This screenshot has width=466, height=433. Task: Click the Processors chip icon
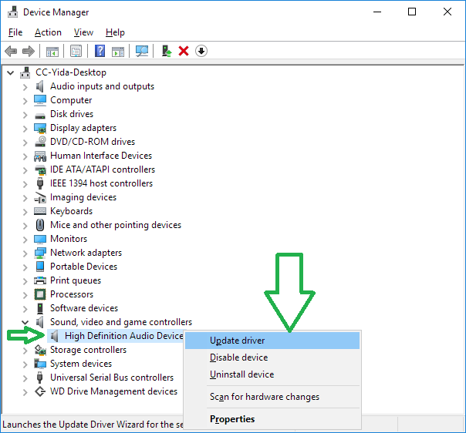(x=40, y=294)
